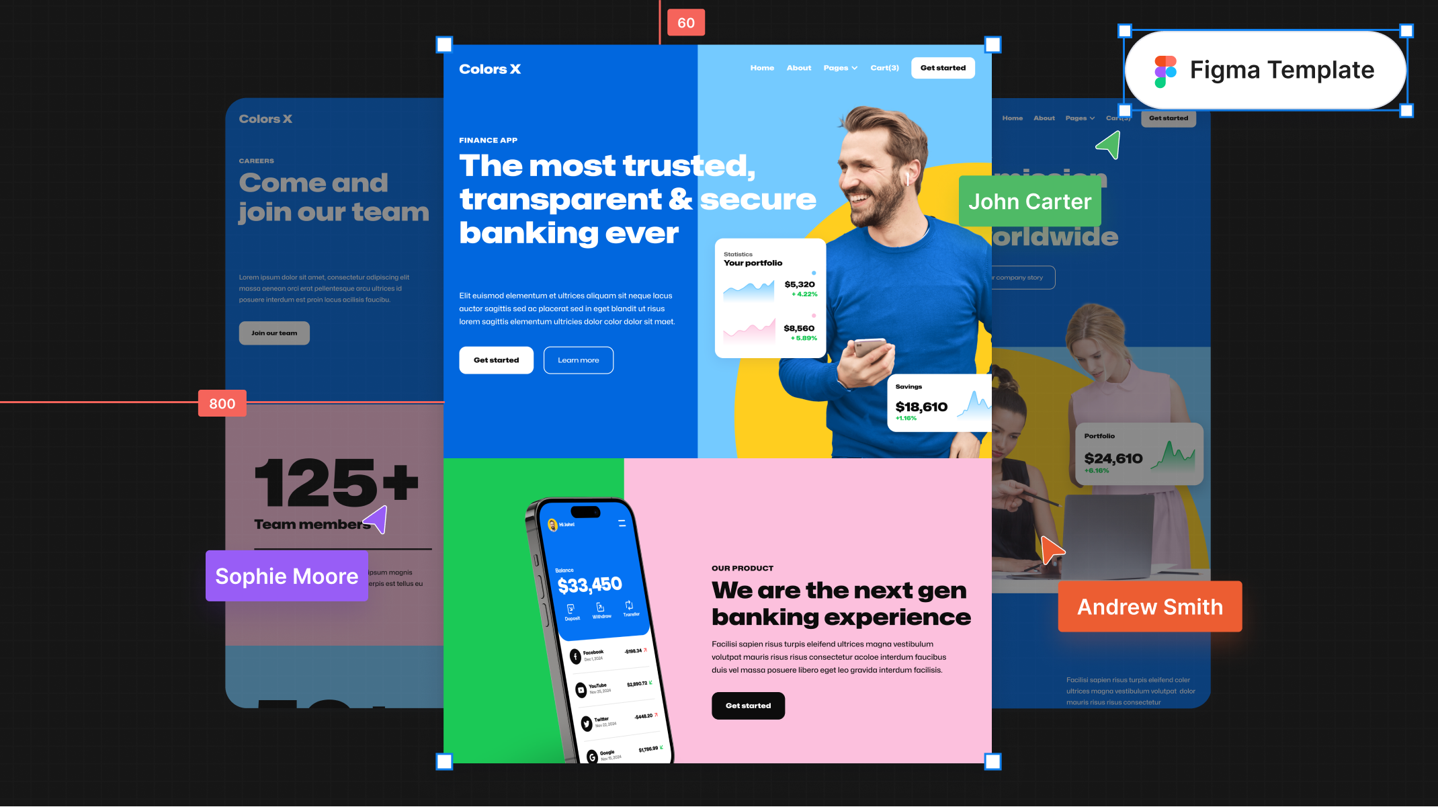Click Join our team button careers section
Screen dimensions: 1438x807
click(275, 333)
